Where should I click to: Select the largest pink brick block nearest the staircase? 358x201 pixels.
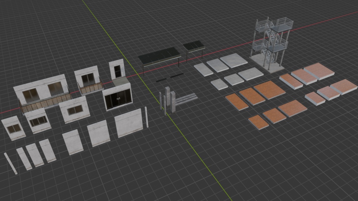tap(319, 71)
